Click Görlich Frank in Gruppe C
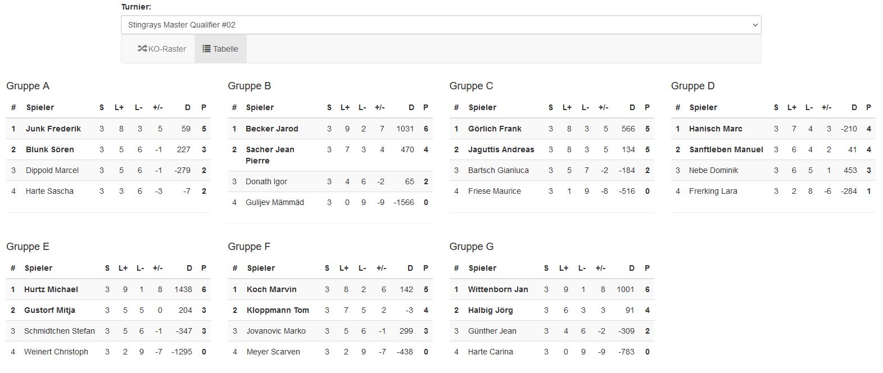Screen dimensions: 883x373 pyautogui.click(x=495, y=129)
